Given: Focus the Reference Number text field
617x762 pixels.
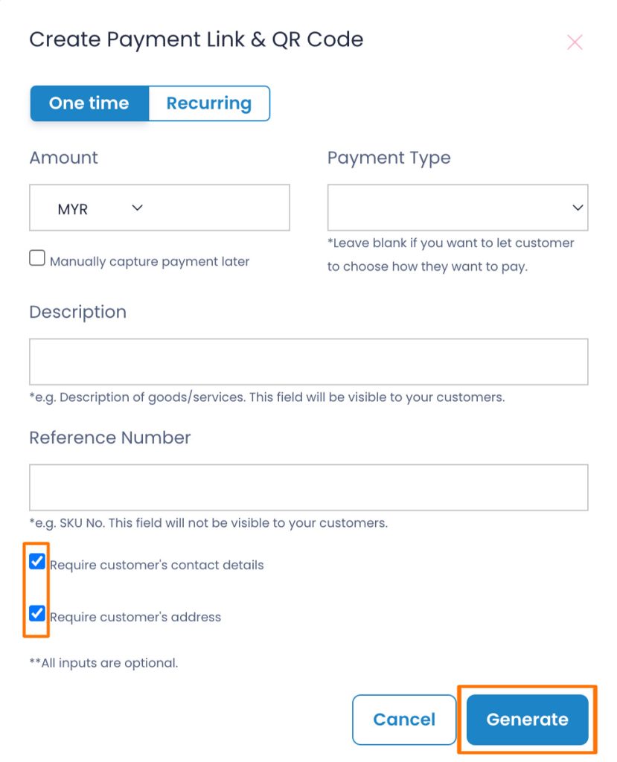Looking at the screenshot, I should tap(309, 487).
